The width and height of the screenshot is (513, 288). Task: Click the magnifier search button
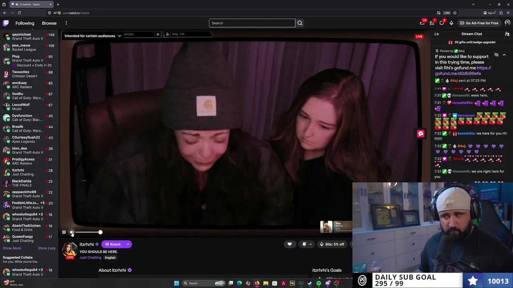pyautogui.click(x=300, y=23)
